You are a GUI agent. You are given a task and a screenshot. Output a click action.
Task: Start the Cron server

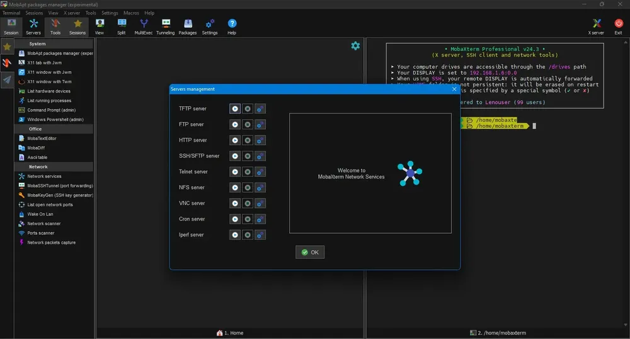(235, 219)
